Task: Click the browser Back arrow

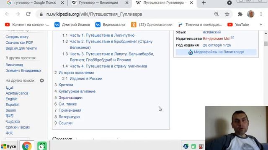Action: tap(7, 14)
